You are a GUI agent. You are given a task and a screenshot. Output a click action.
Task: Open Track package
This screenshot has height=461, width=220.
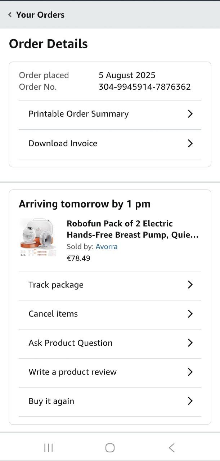click(56, 285)
